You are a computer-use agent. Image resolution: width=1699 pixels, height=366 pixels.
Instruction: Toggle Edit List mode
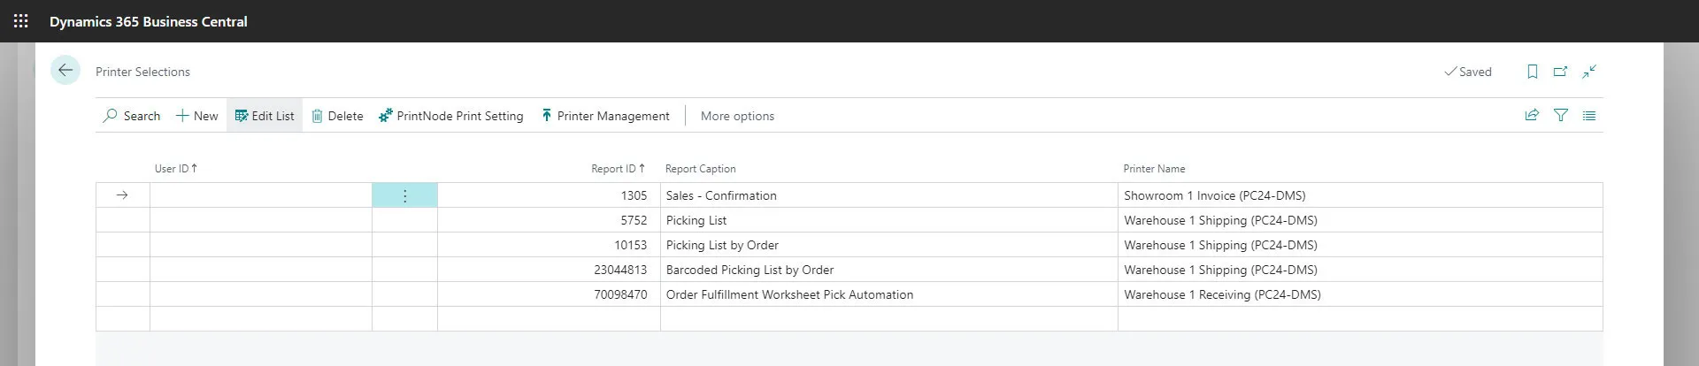click(265, 116)
